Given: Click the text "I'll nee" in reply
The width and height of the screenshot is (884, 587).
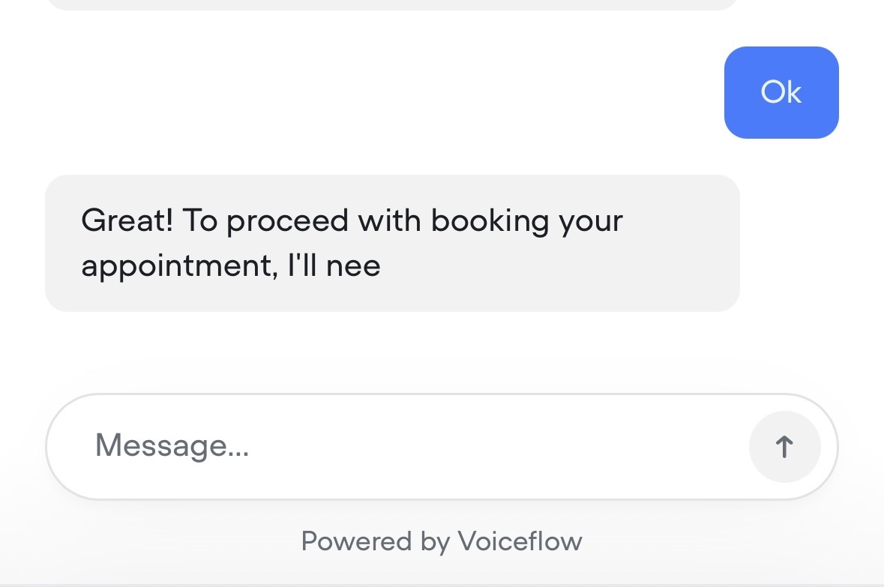Looking at the screenshot, I should [334, 266].
